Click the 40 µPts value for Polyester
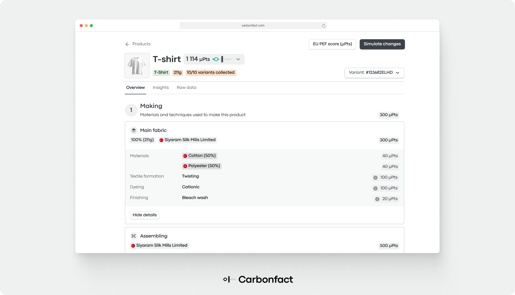The width and height of the screenshot is (515, 295). 390,167
